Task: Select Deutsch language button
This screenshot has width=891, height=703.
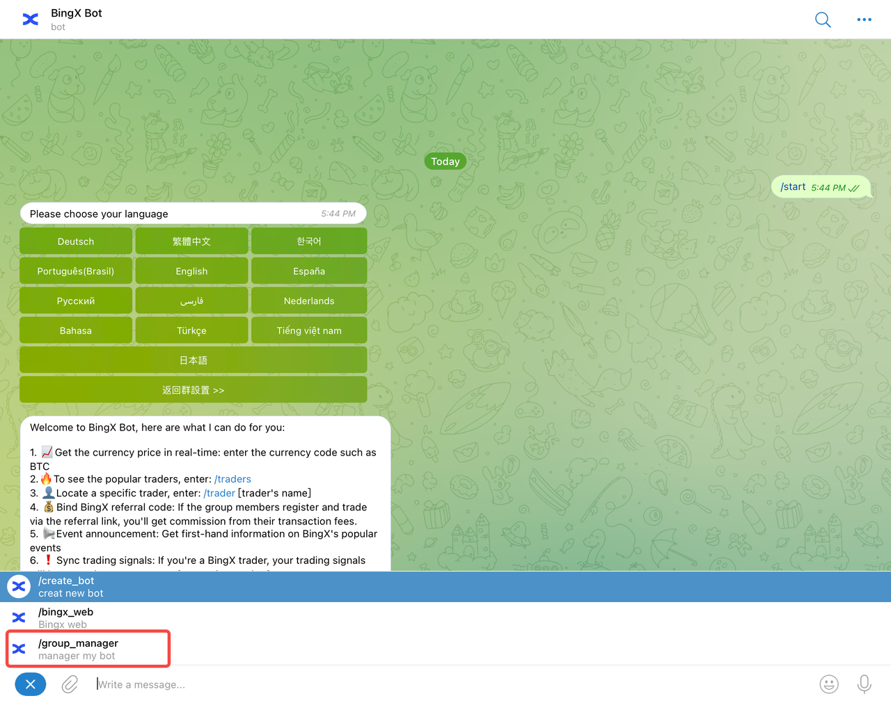Action: click(76, 241)
